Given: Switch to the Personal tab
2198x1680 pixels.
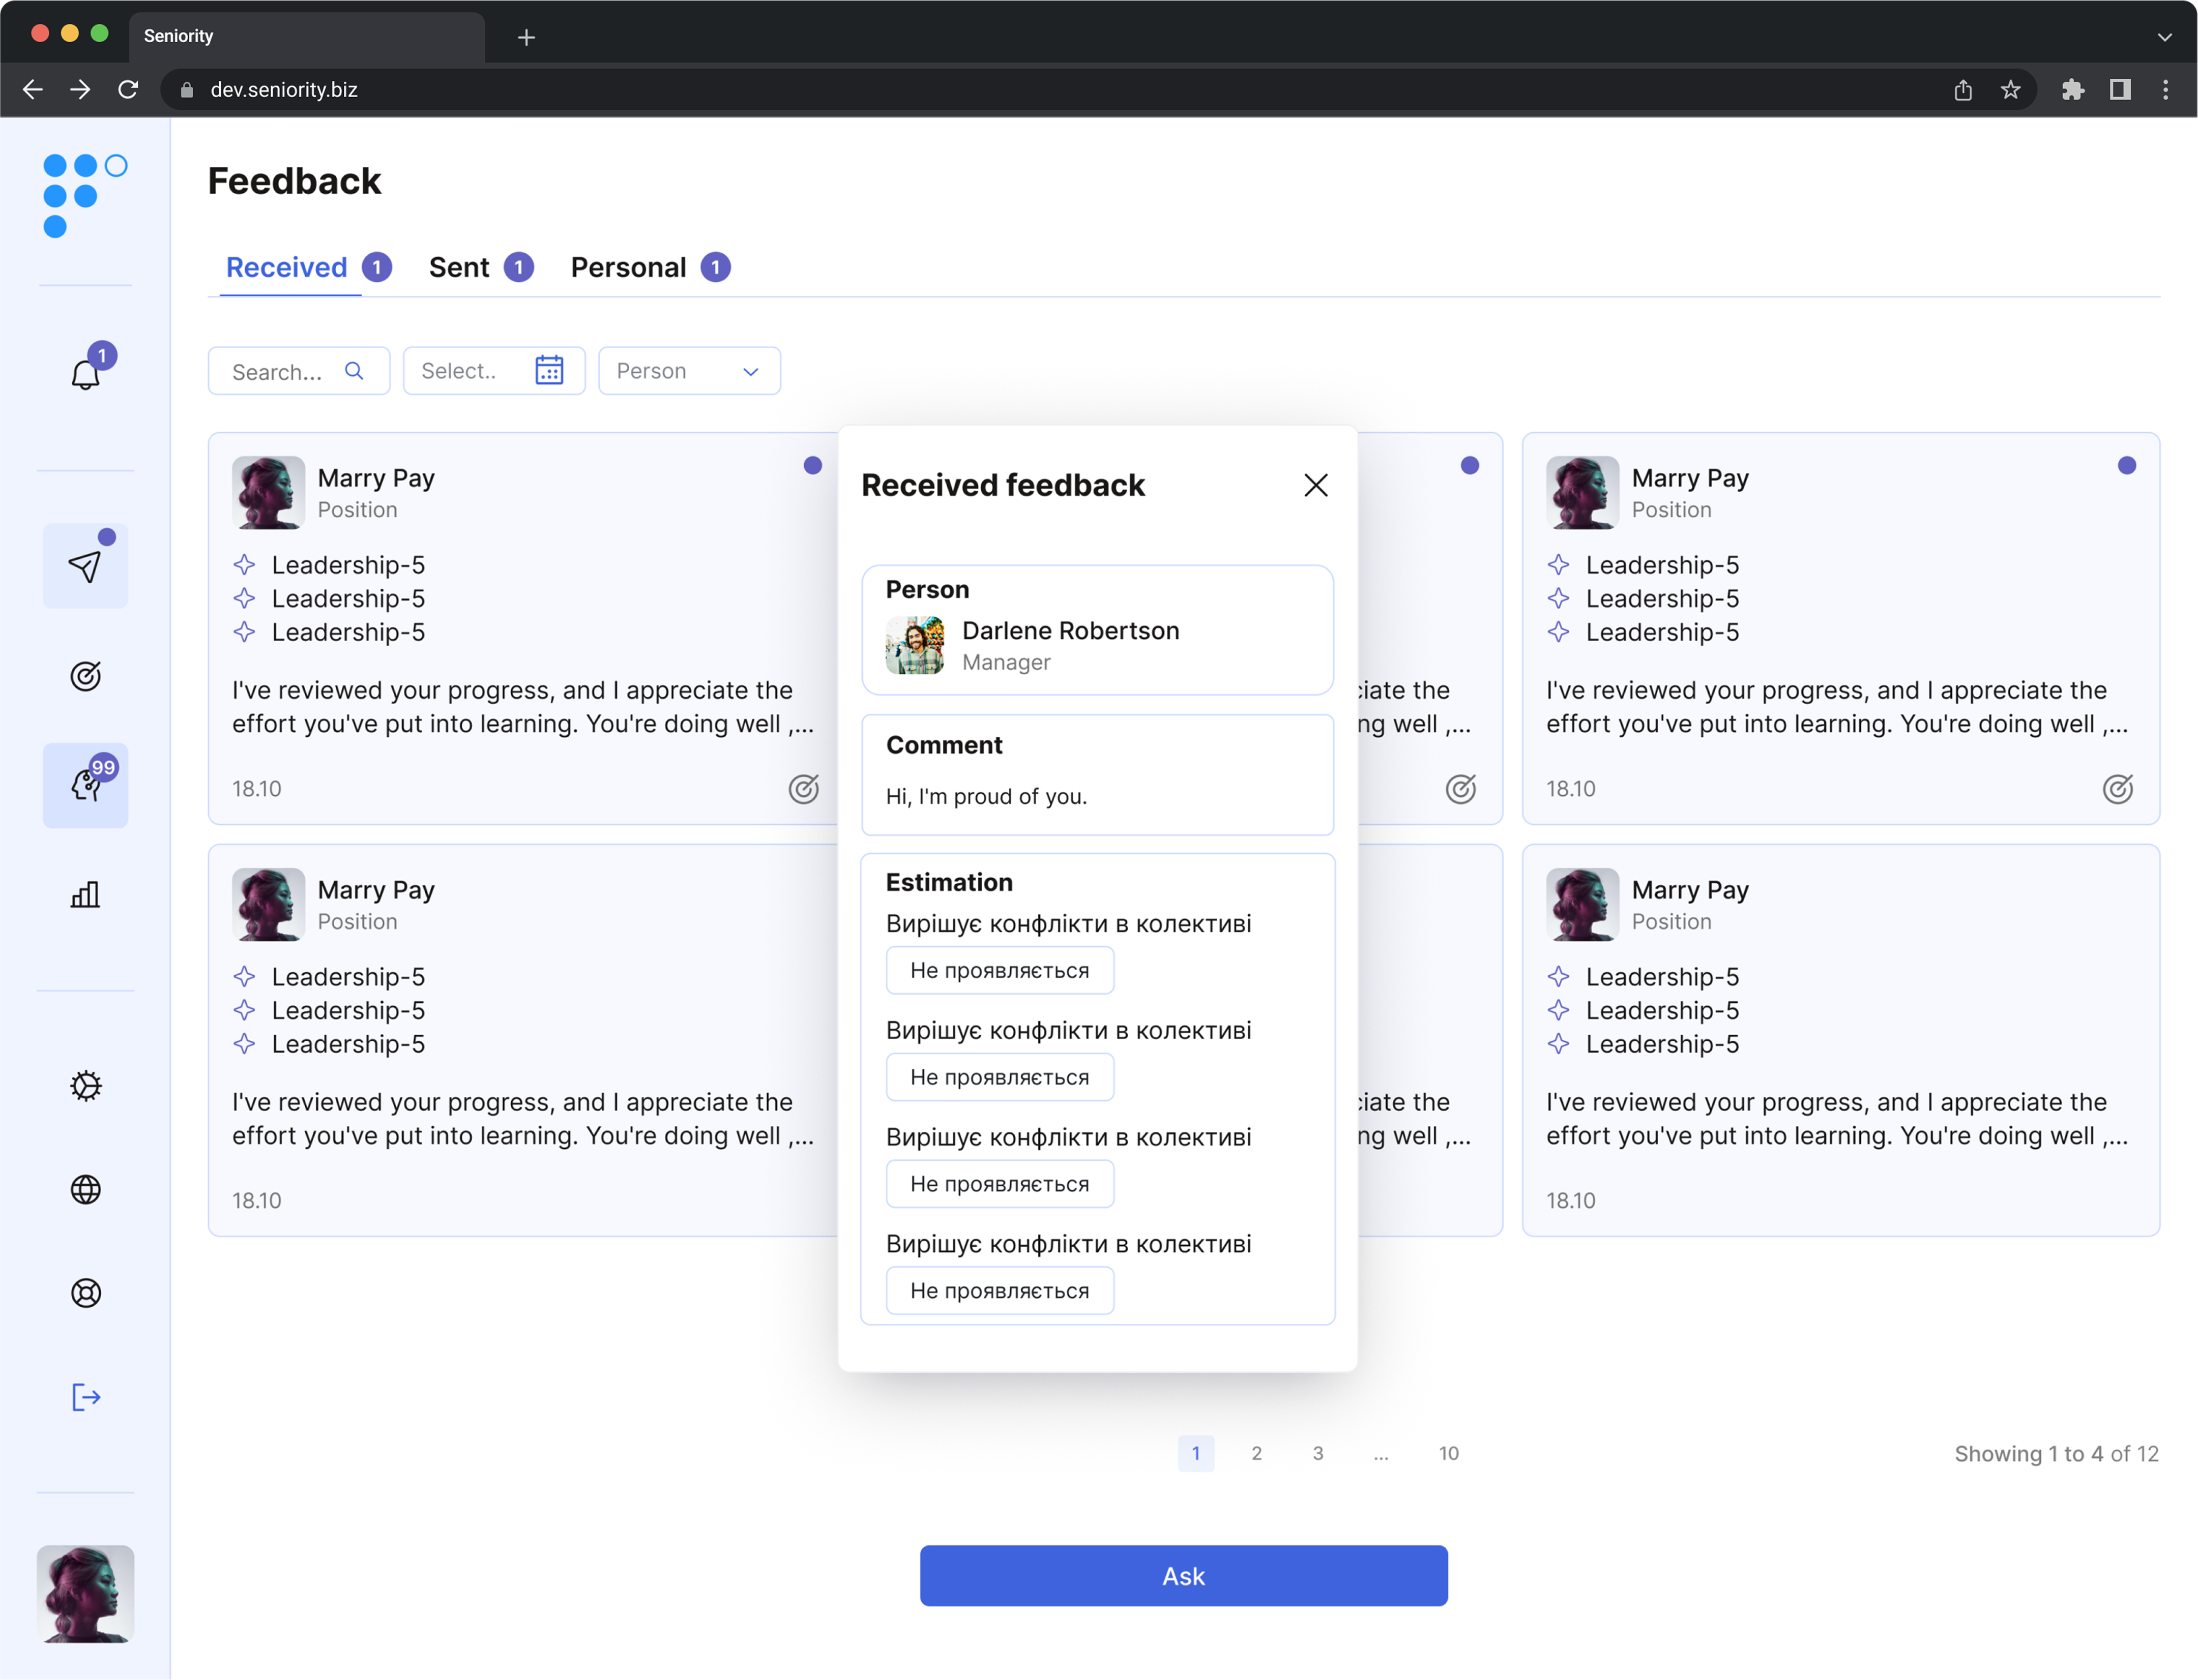Looking at the screenshot, I should pos(628,267).
